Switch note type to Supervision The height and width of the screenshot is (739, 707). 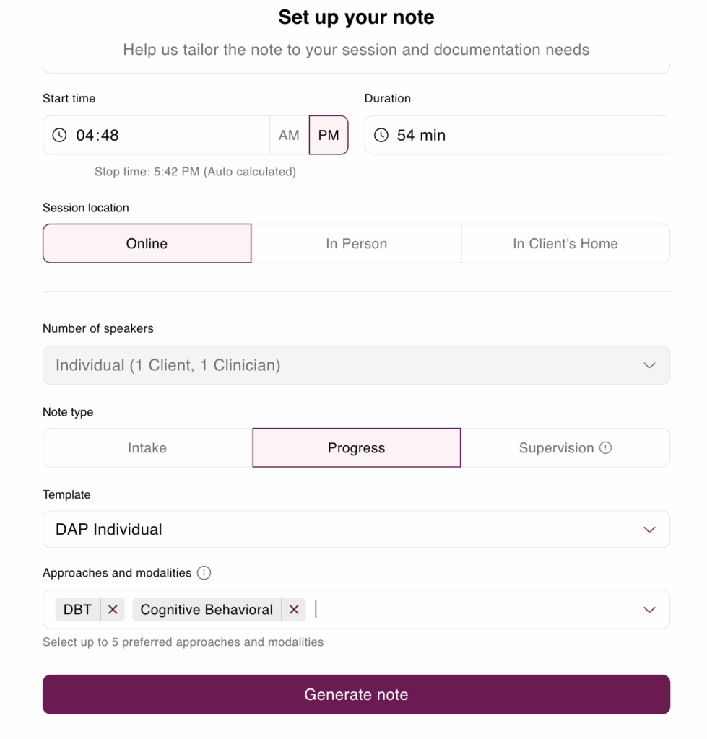click(556, 448)
